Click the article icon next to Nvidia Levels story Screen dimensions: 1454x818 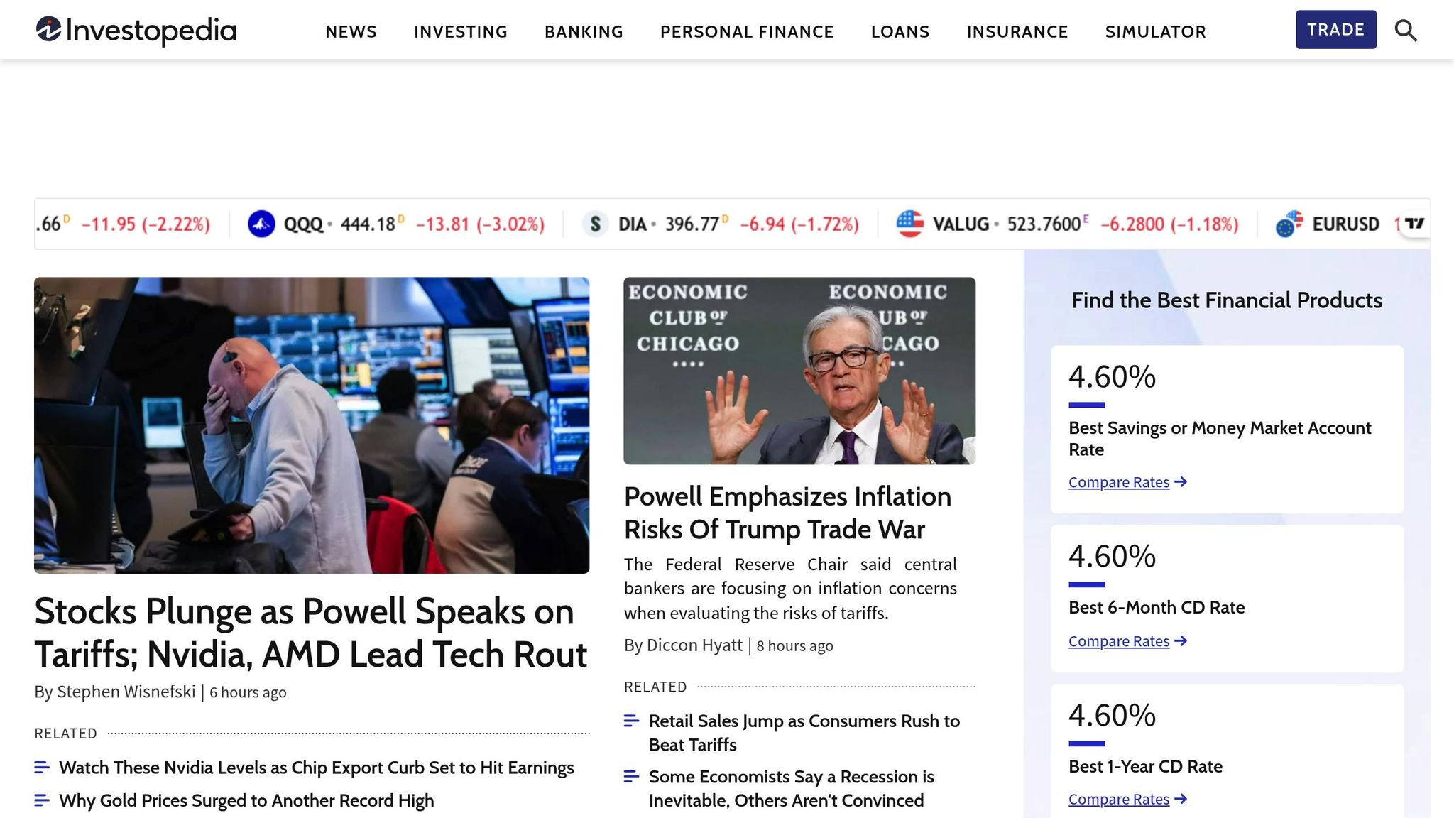(41, 768)
